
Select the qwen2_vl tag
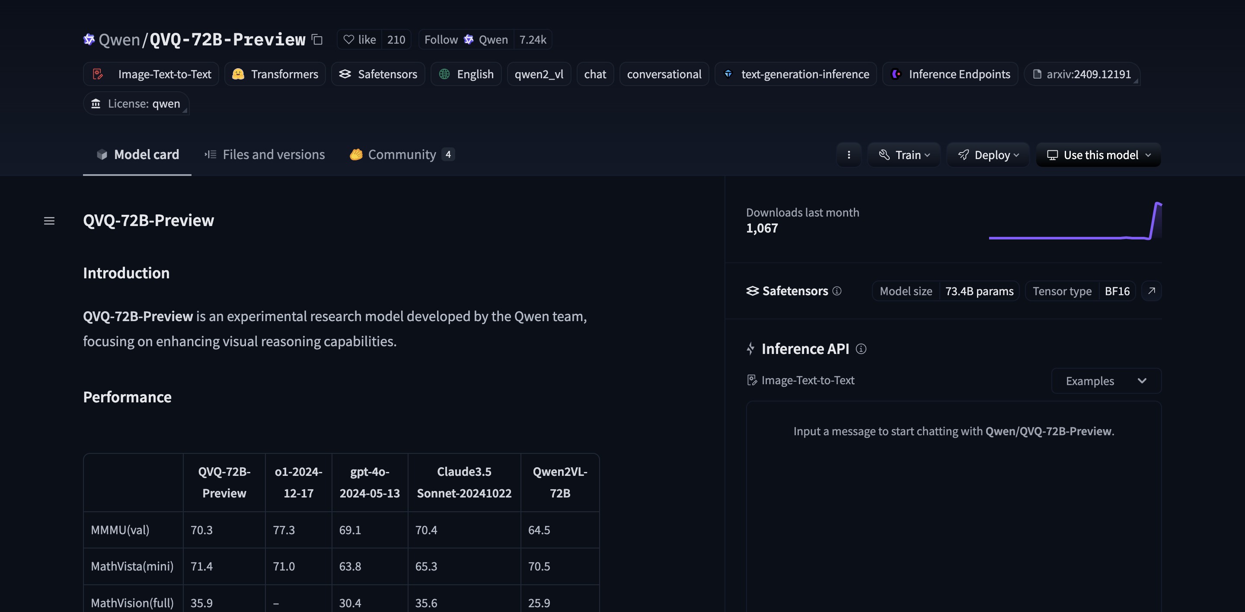point(539,74)
